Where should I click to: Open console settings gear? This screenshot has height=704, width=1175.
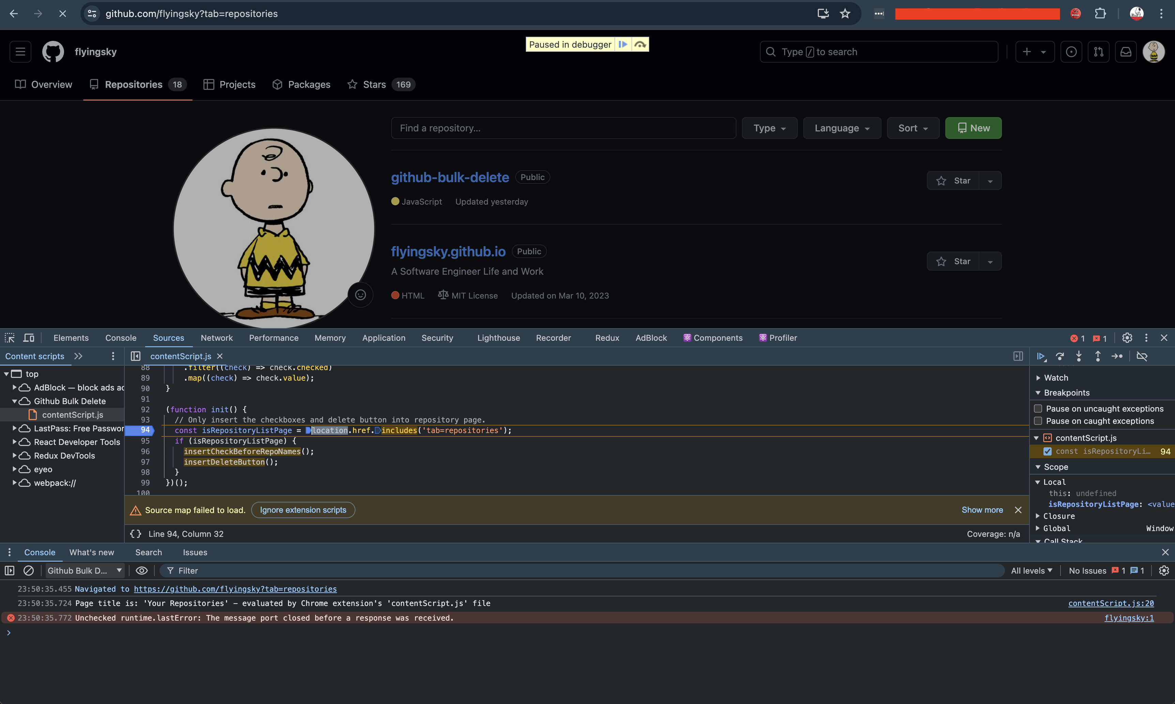tap(1164, 571)
